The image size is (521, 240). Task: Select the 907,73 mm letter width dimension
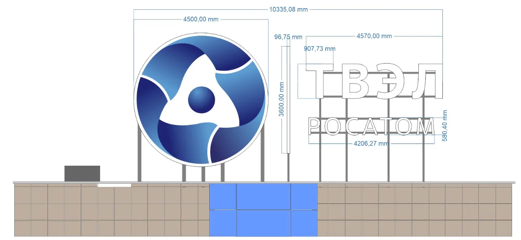pyautogui.click(x=320, y=49)
